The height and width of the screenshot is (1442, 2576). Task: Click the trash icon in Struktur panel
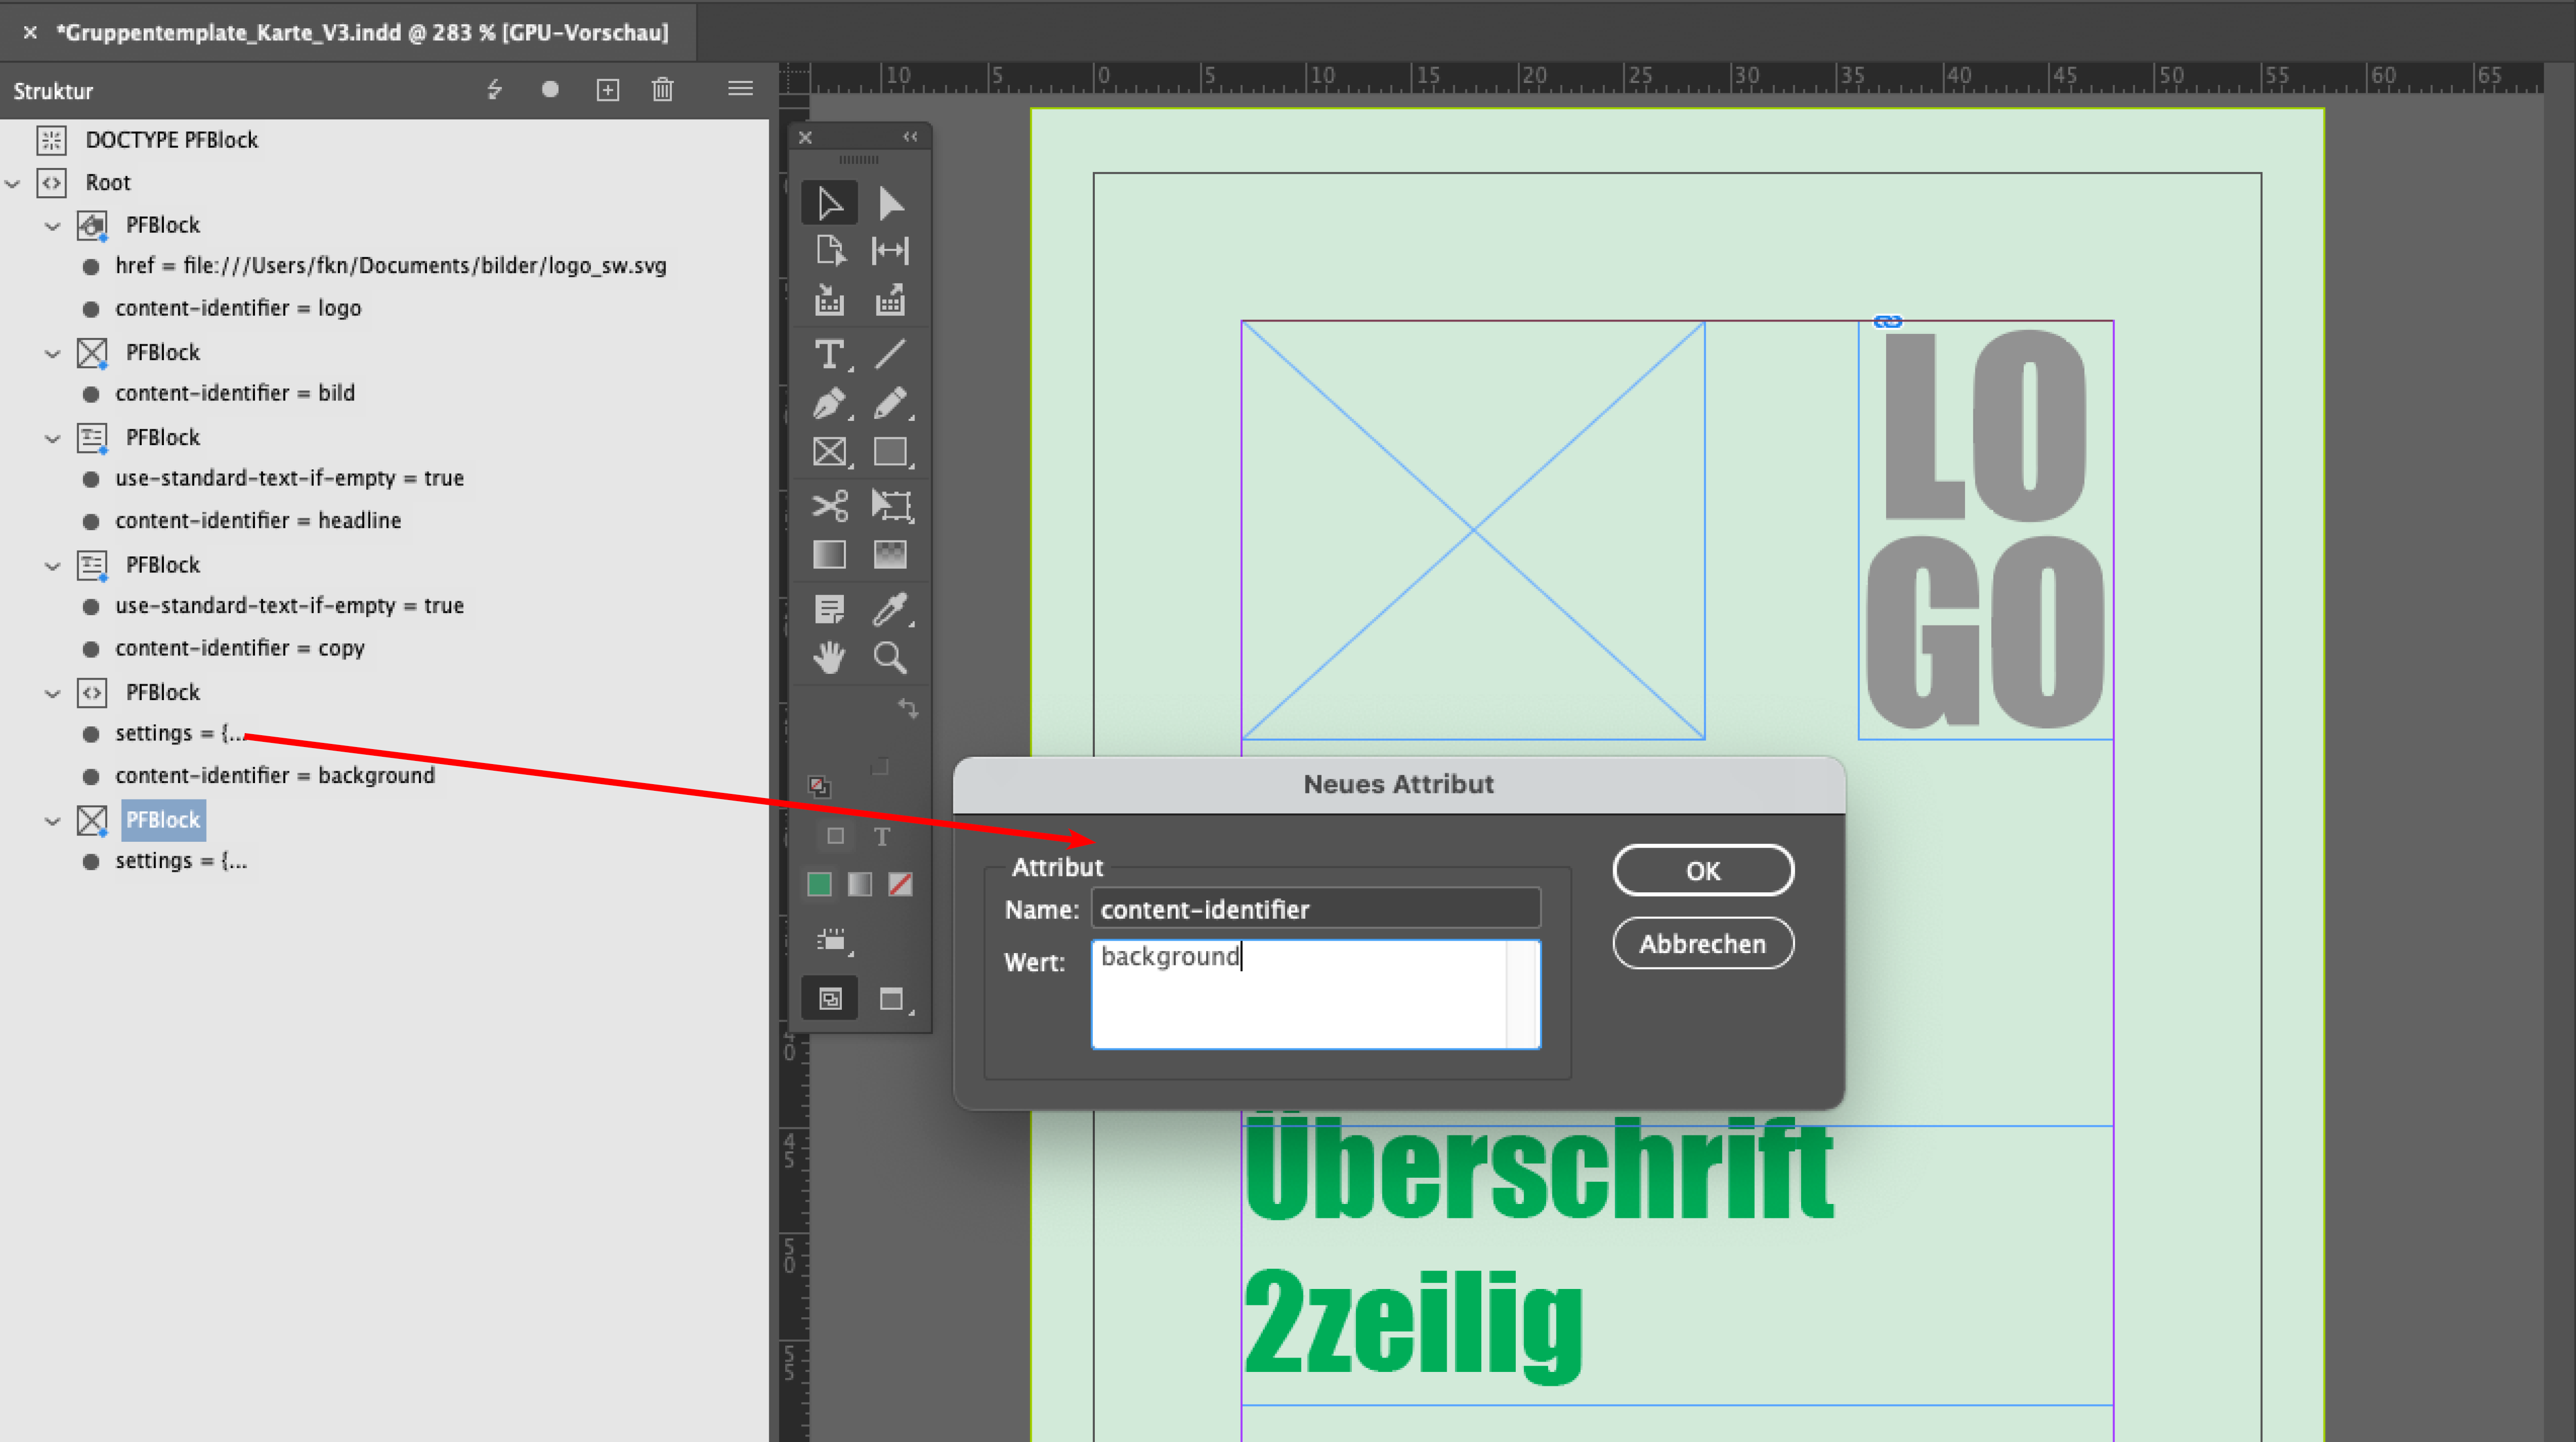[662, 90]
